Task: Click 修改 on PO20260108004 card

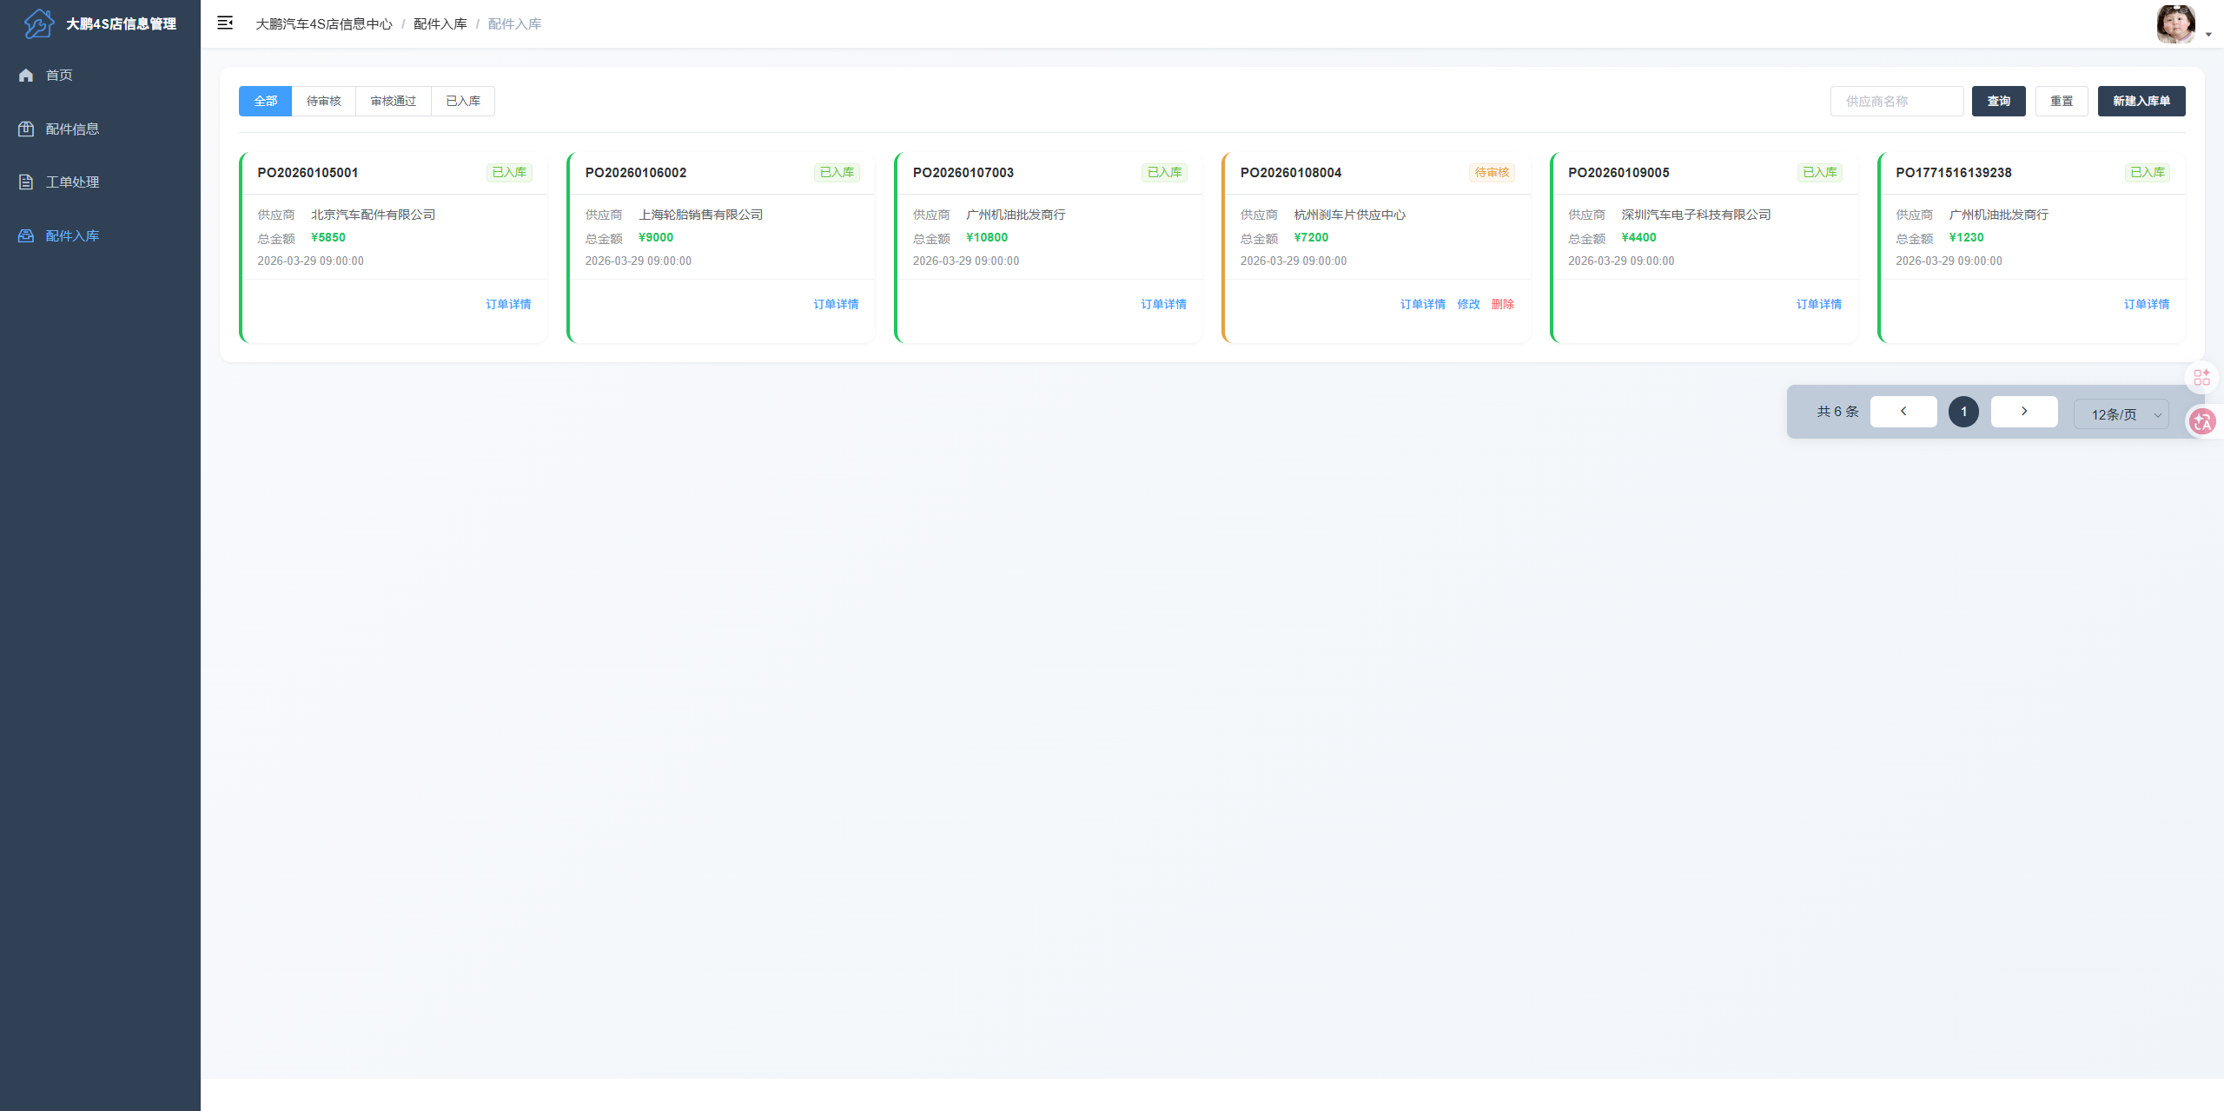Action: pos(1468,304)
